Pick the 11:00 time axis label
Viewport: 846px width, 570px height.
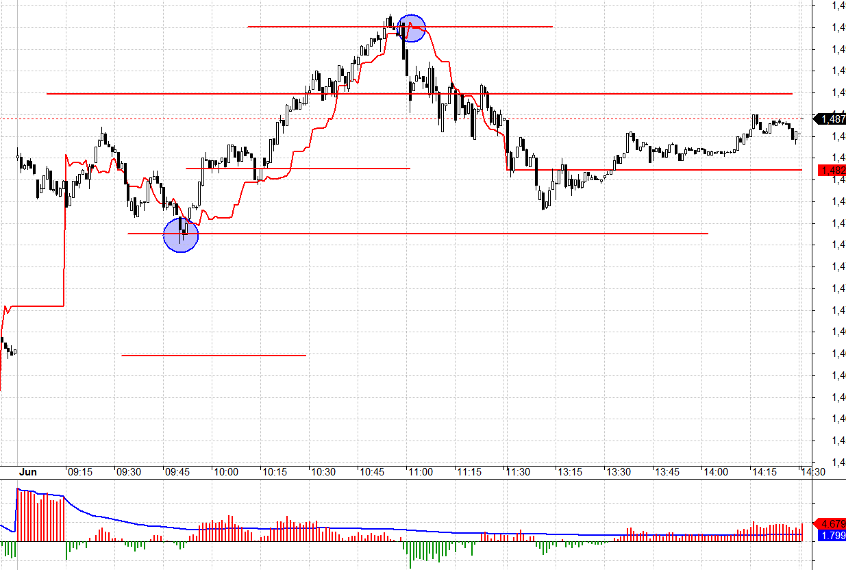pyautogui.click(x=420, y=472)
